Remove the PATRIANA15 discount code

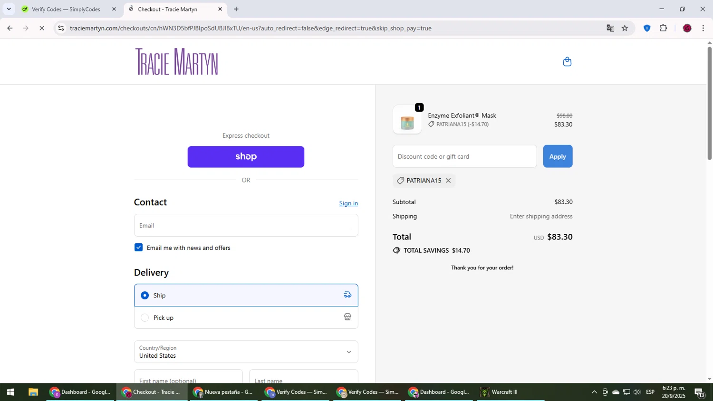[x=448, y=181]
